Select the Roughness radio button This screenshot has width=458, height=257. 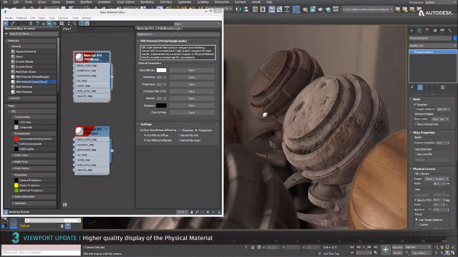[x=196, y=130]
